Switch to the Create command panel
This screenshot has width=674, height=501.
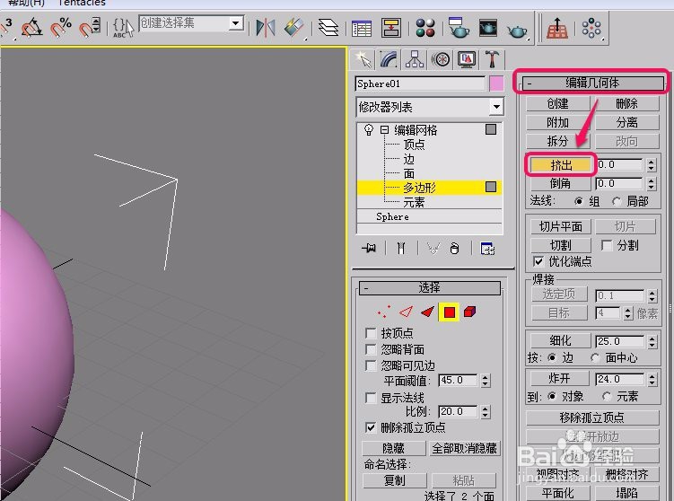[363, 59]
